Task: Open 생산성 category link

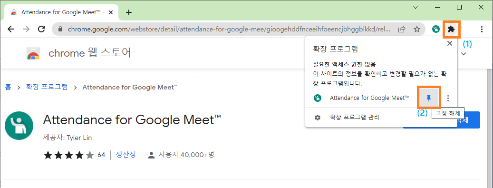Action: [x=126, y=155]
